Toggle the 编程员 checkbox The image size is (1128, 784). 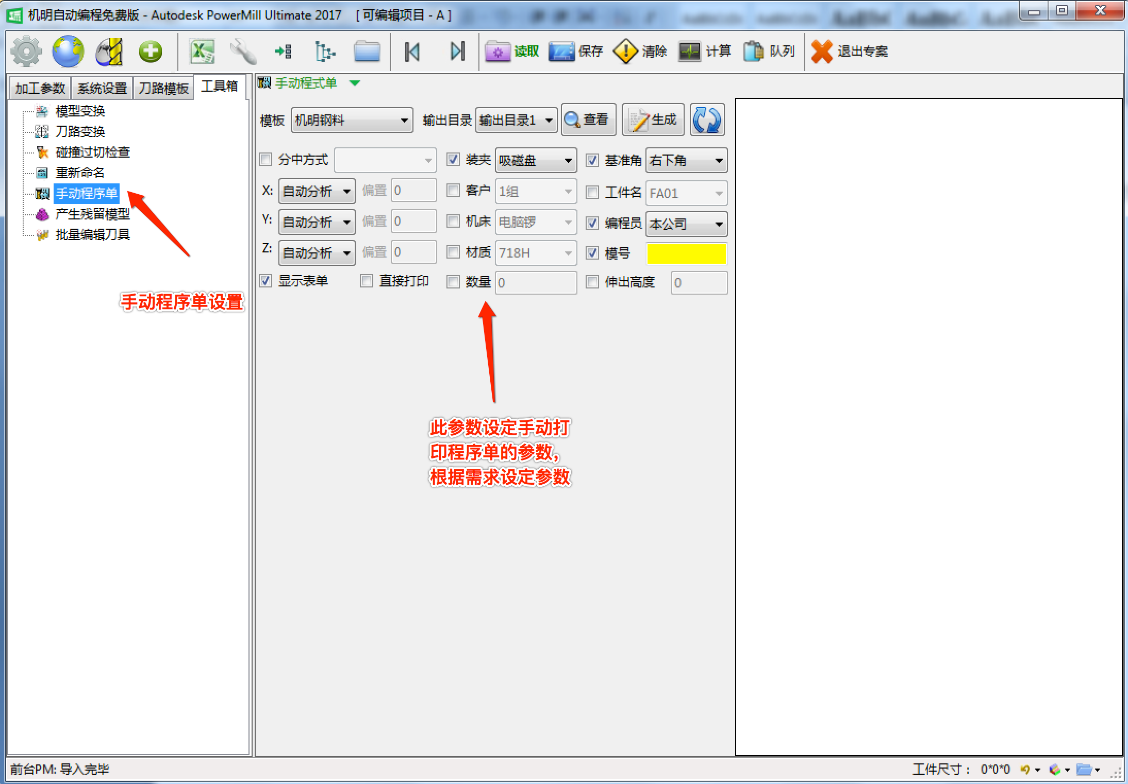click(592, 223)
